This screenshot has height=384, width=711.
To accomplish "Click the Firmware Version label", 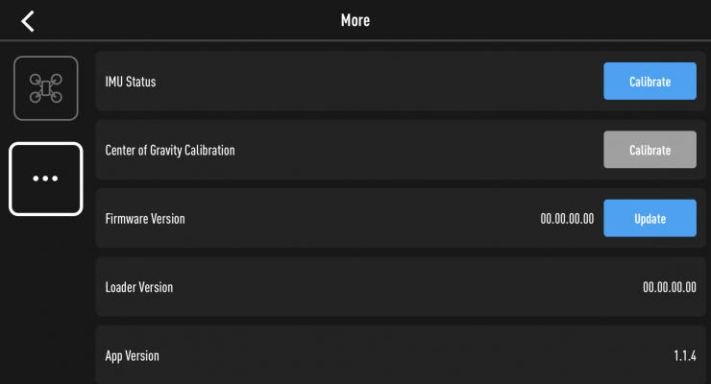I will (x=145, y=219).
